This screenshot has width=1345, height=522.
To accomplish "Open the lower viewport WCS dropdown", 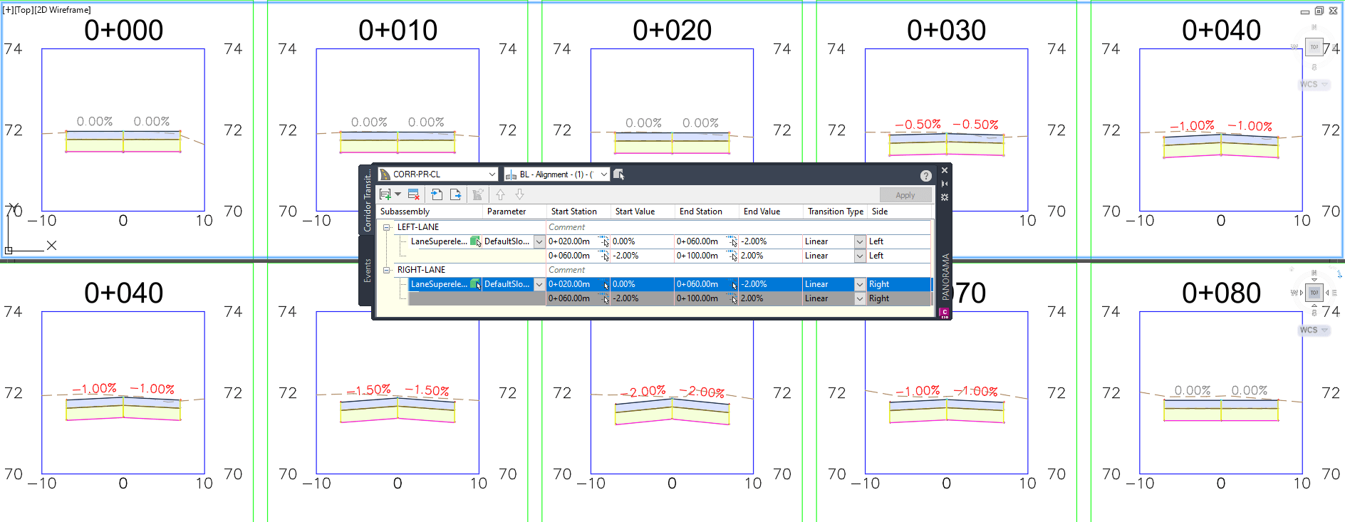I will [x=1314, y=330].
